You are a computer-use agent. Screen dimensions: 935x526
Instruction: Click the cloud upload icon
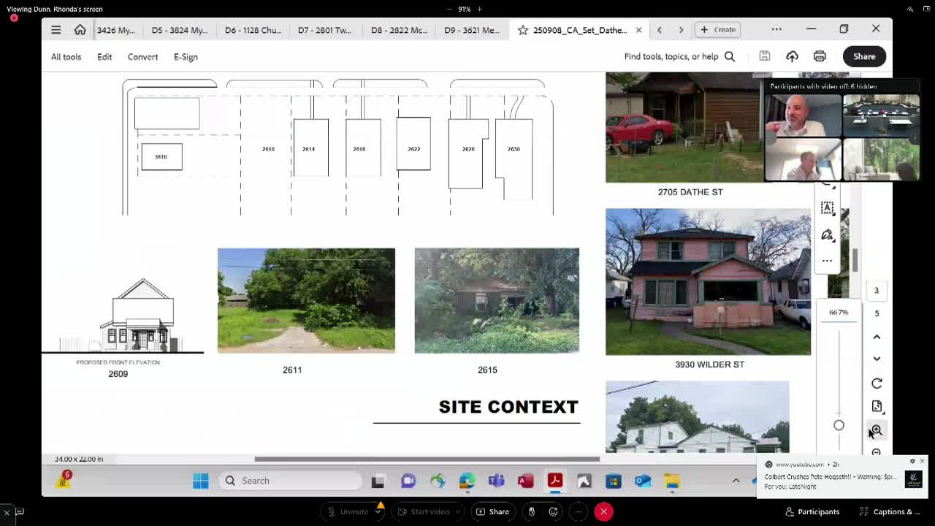[792, 56]
